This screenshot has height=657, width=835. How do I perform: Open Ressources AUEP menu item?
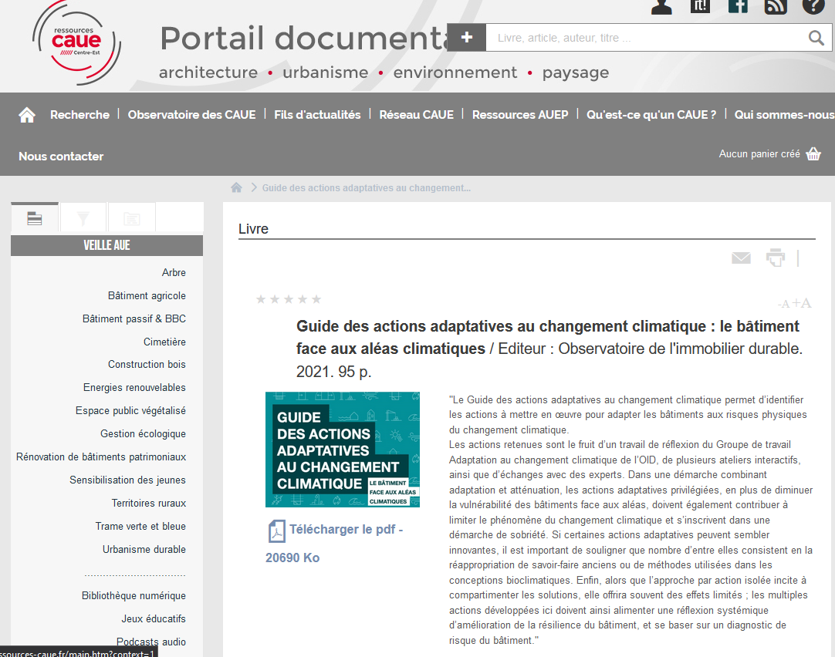(520, 115)
